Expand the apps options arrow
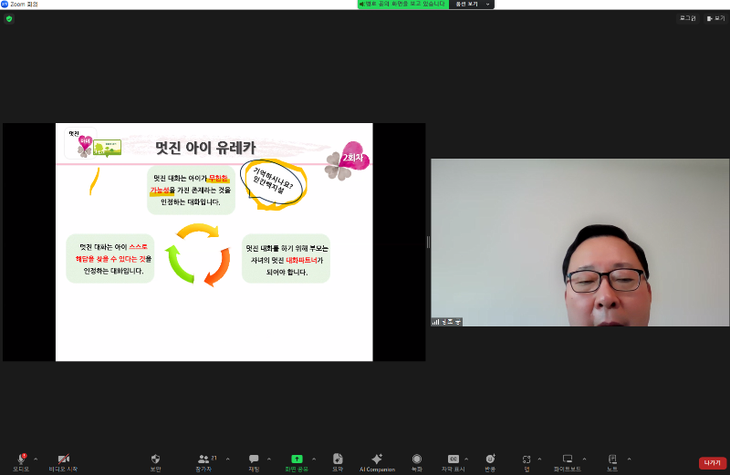The height and width of the screenshot is (475, 730). coord(539,460)
